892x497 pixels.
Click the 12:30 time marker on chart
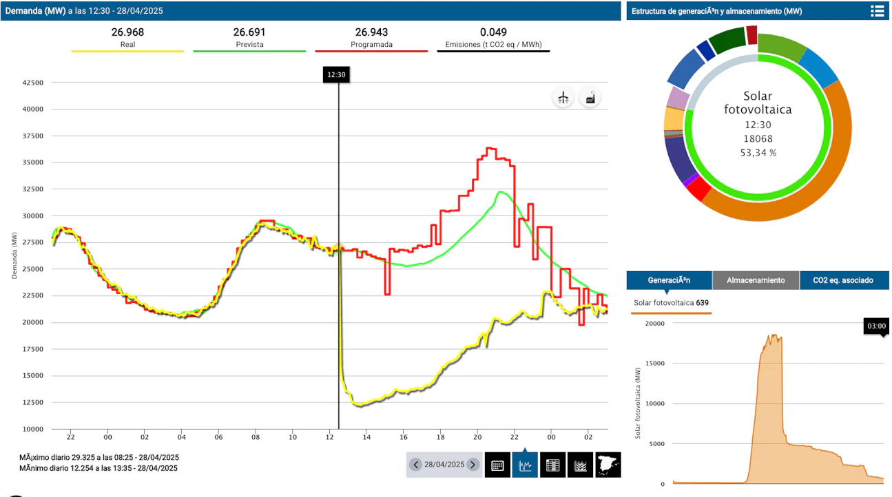coord(337,76)
